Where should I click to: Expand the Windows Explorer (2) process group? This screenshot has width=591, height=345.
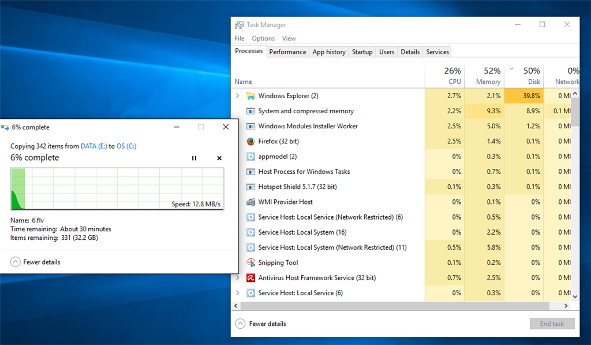click(x=237, y=96)
